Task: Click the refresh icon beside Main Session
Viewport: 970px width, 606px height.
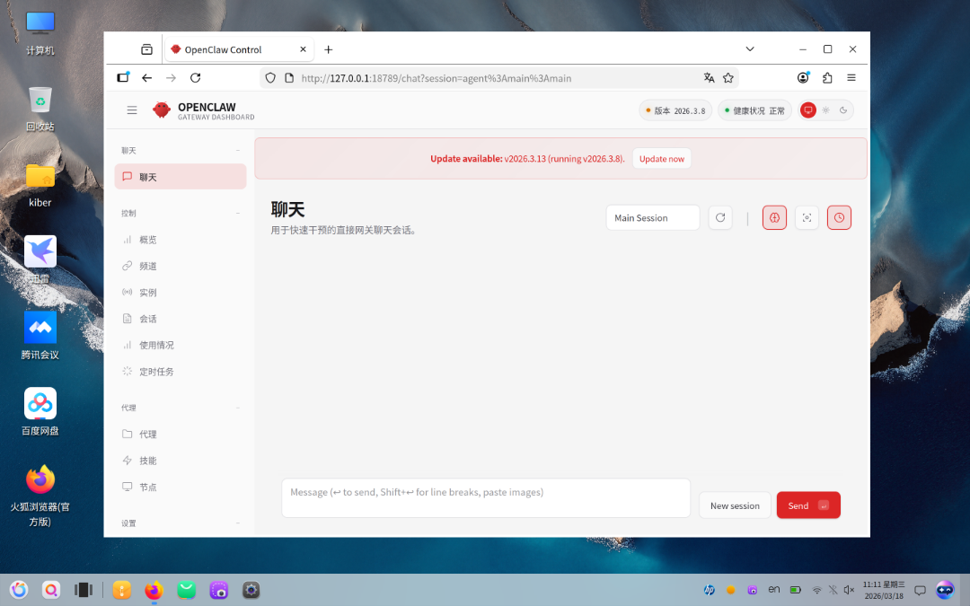Action: pos(720,217)
